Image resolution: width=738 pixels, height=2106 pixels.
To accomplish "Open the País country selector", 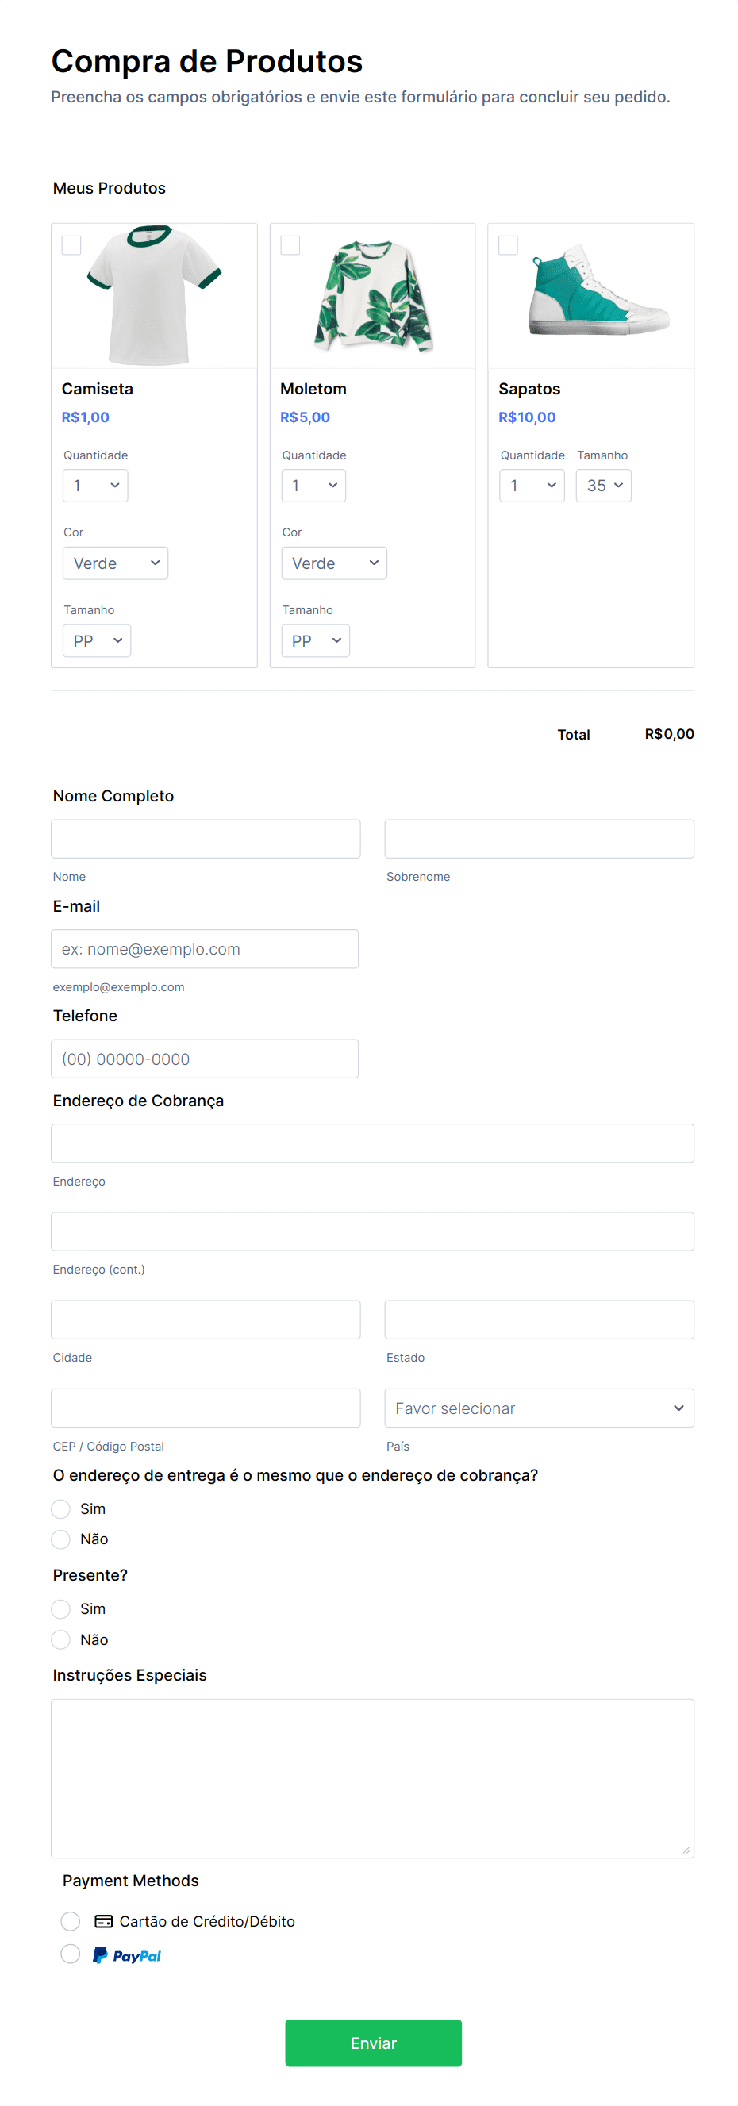I will click(539, 1408).
